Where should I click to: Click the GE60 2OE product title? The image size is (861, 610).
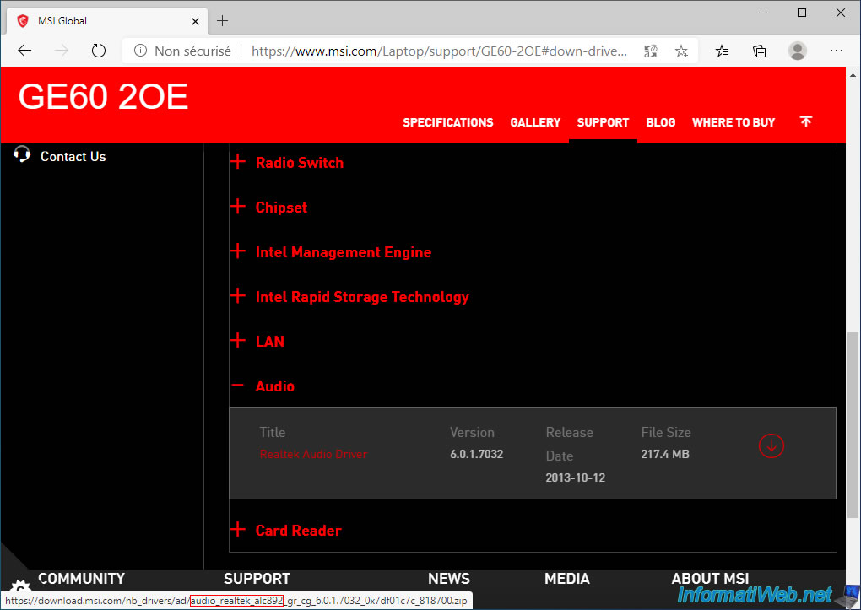click(103, 97)
